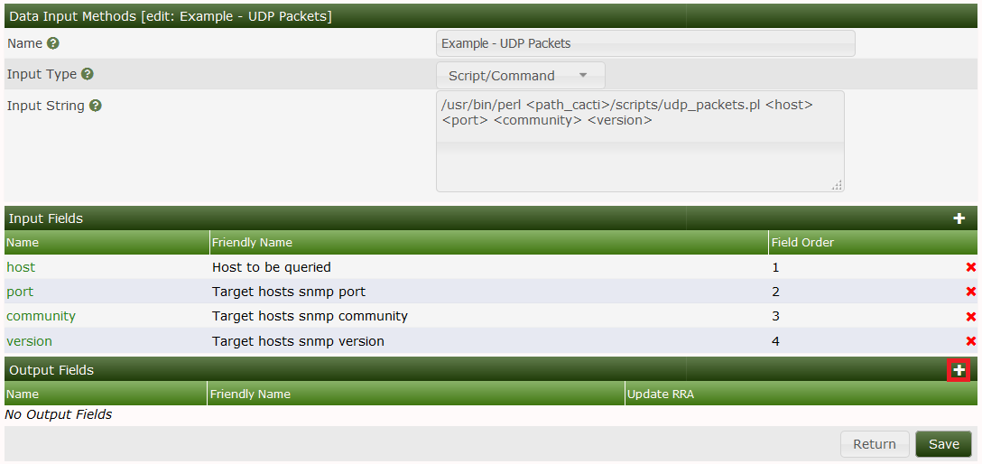The image size is (982, 464).
Task: Grab the Input String resize handle
Action: 837,185
